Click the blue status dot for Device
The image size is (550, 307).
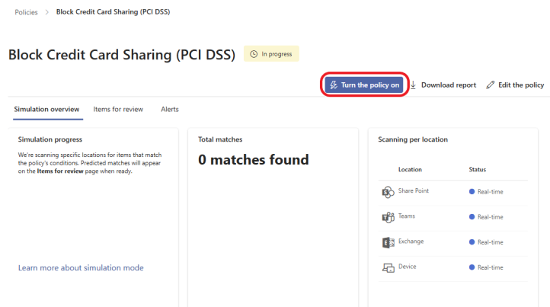pyautogui.click(x=472, y=267)
